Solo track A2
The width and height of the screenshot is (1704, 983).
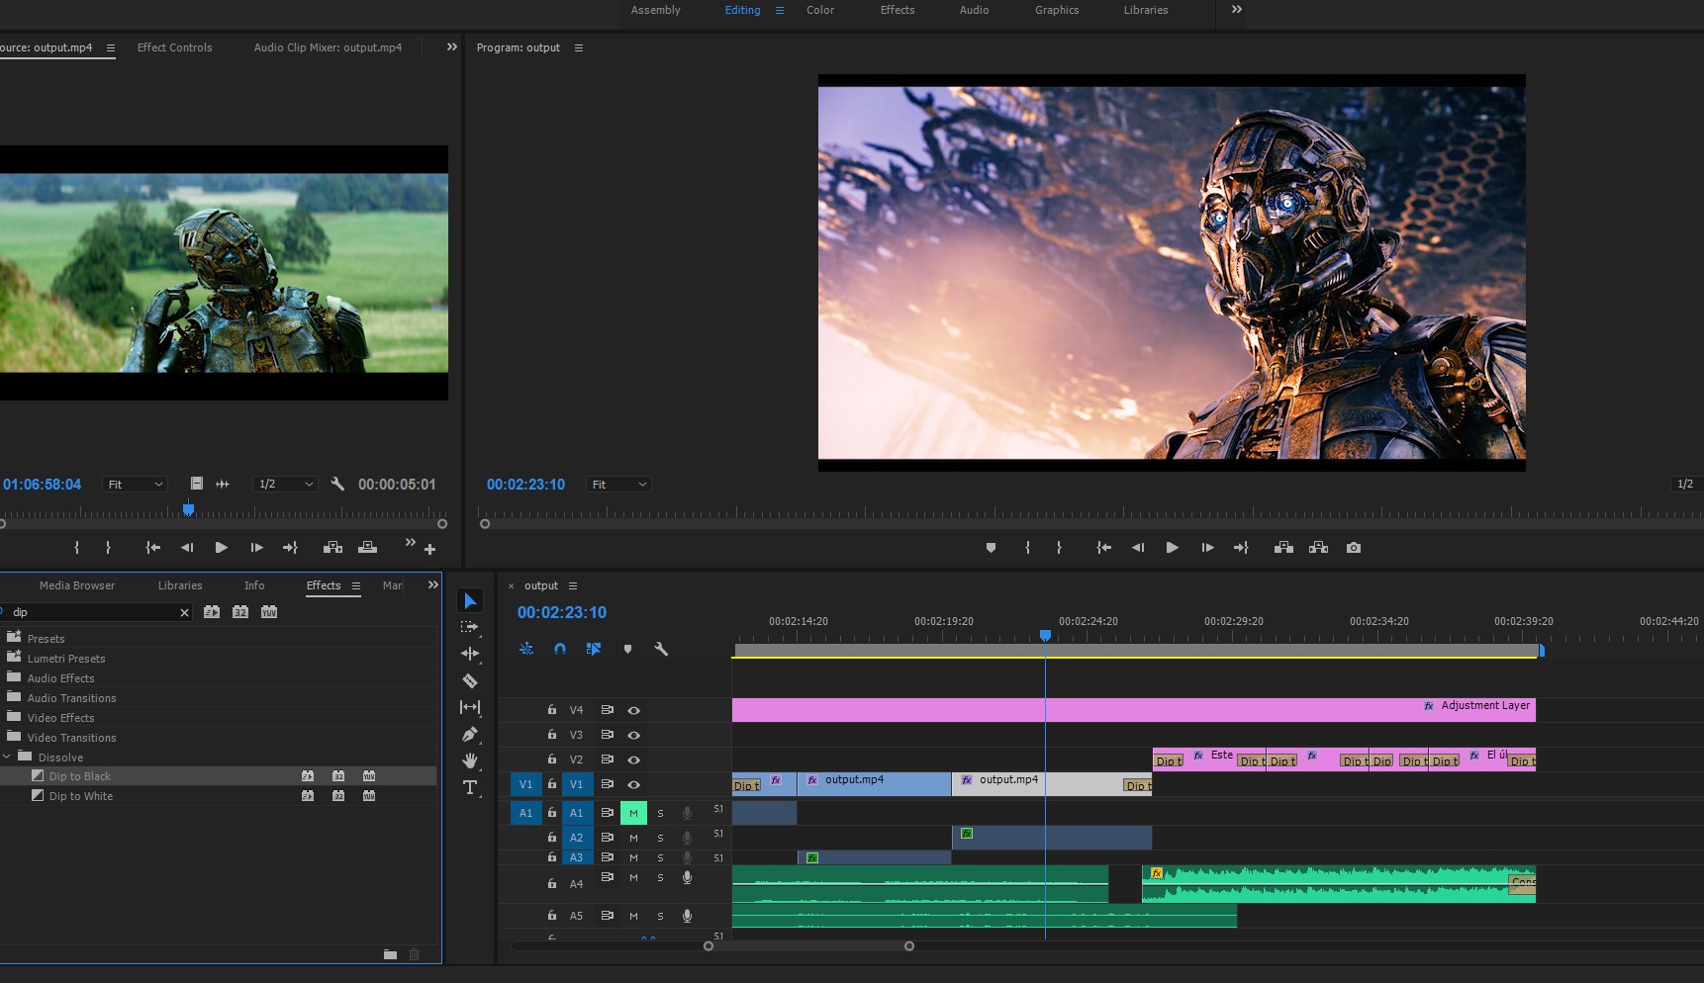pyautogui.click(x=660, y=838)
